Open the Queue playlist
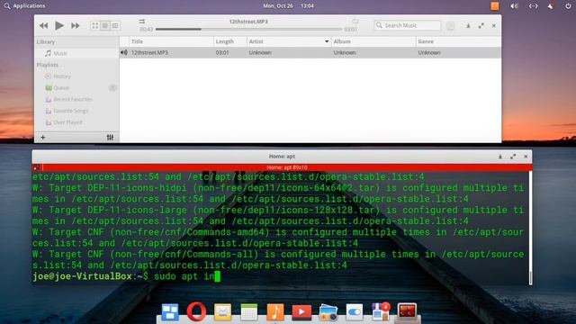This screenshot has width=576, height=324. tap(76, 88)
